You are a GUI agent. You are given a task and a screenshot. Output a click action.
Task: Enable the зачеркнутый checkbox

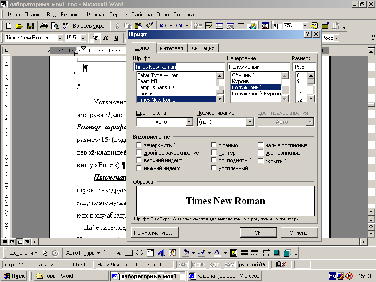coord(139,145)
